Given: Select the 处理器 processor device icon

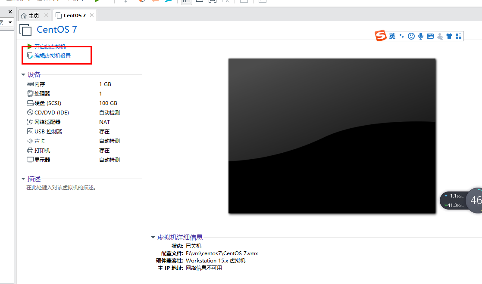Looking at the screenshot, I should [30, 93].
